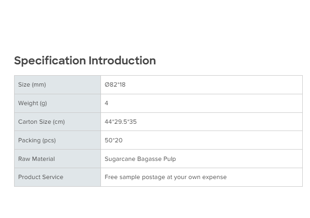The height and width of the screenshot is (218, 310).
Task: Select the 50*20 packing value
Action: 114,140
